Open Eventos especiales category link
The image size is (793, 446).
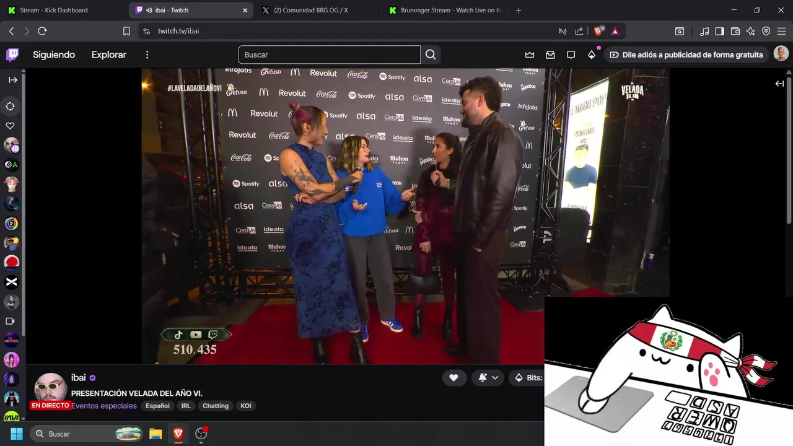point(104,406)
